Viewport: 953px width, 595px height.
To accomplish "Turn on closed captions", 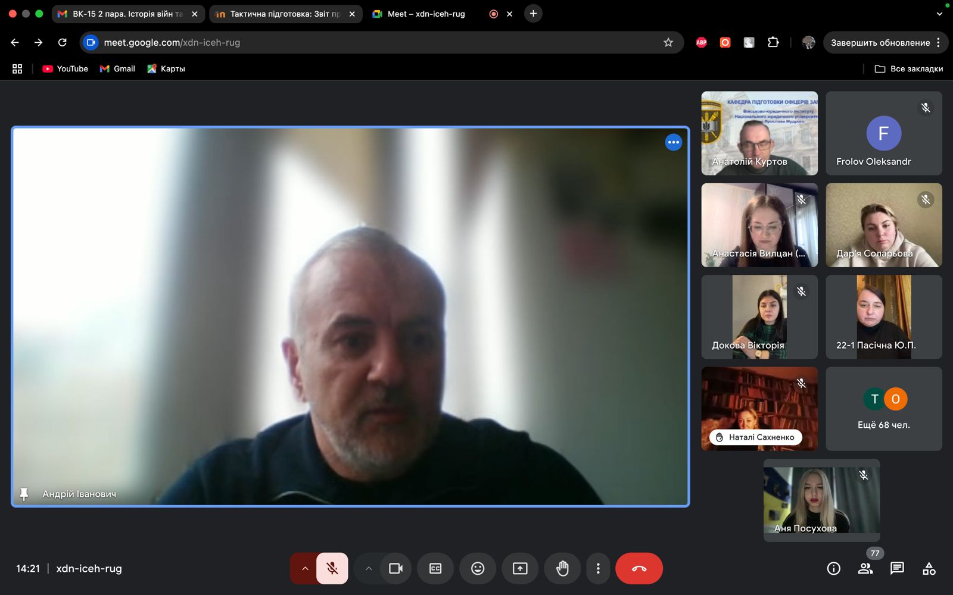I will (435, 568).
